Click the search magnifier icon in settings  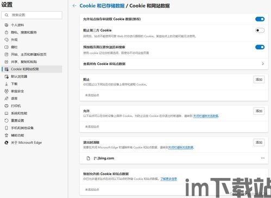point(7,15)
